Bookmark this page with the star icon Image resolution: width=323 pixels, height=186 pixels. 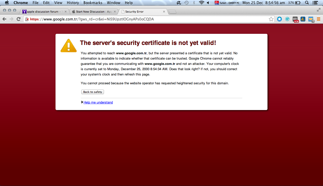[271, 19]
